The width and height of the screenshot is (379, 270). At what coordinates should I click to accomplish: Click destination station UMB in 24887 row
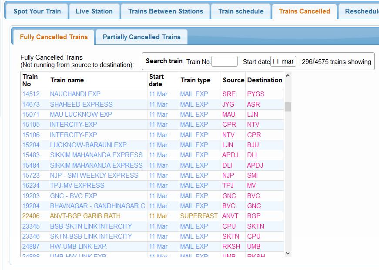(x=254, y=246)
